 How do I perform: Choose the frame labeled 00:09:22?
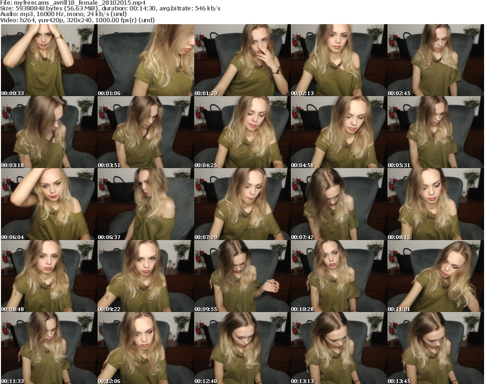click(146, 276)
